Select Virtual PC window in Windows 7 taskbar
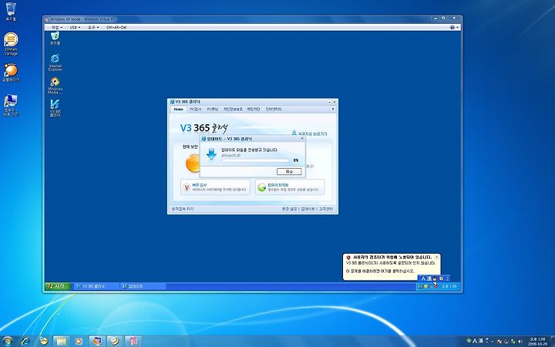Screen dimensions: 555x347 96,341
